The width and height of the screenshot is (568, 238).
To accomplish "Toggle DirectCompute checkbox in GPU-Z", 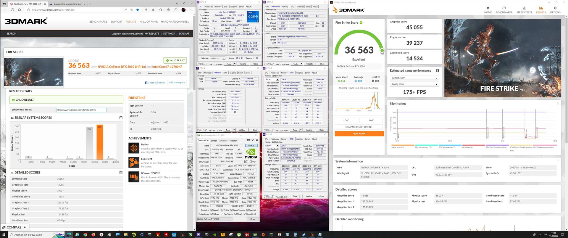I will click(x=232, y=210).
